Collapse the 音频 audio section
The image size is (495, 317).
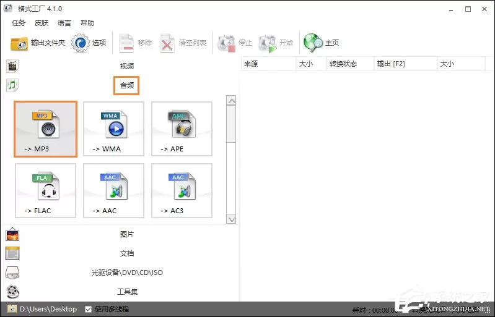coord(126,85)
